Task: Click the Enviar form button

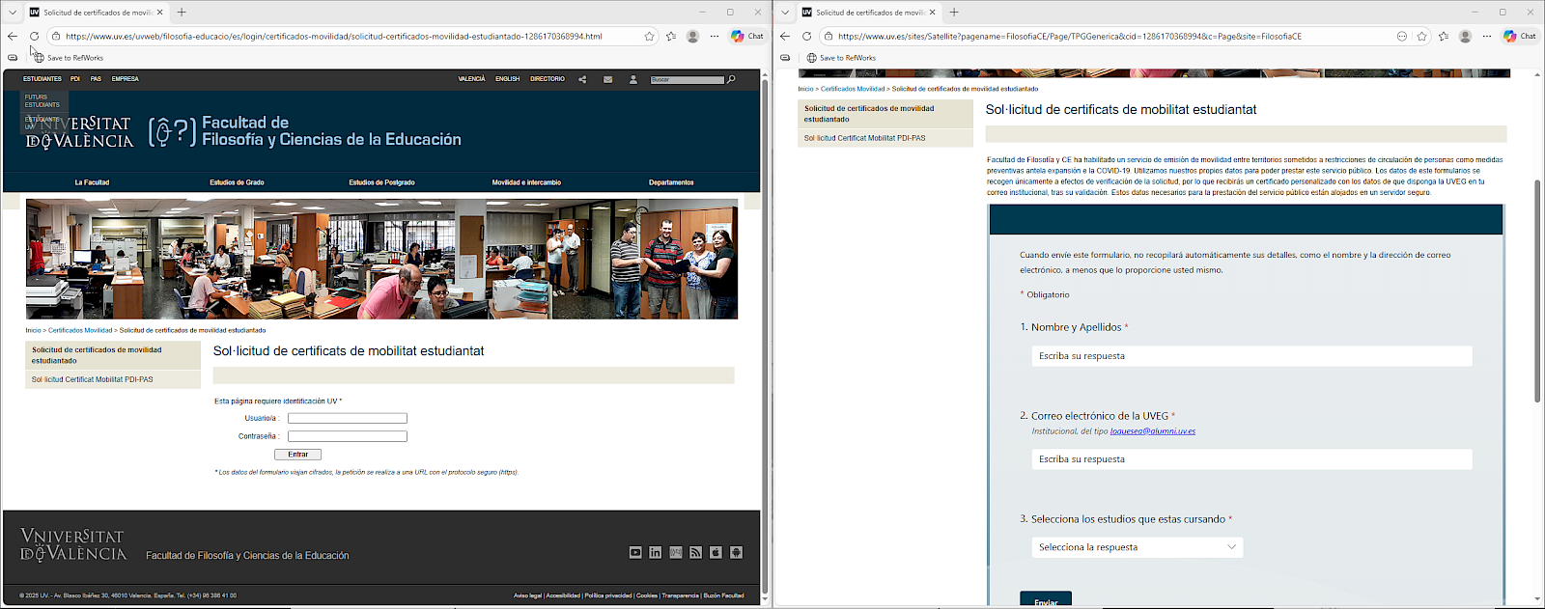Action: point(1046,600)
